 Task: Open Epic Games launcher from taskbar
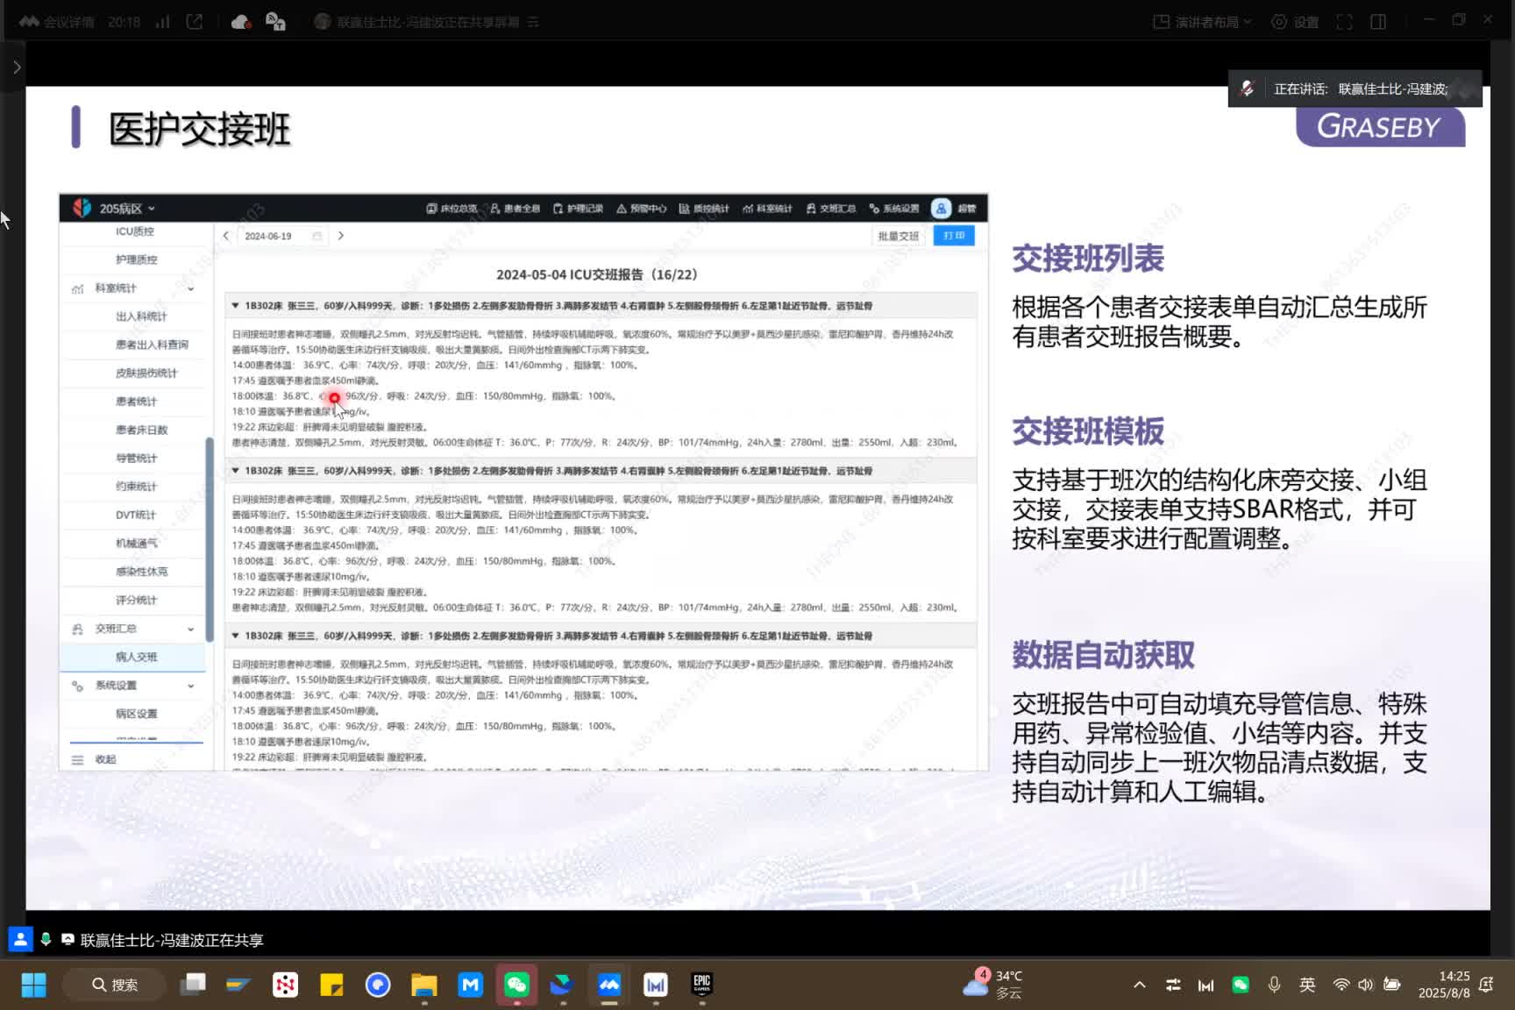tap(701, 985)
